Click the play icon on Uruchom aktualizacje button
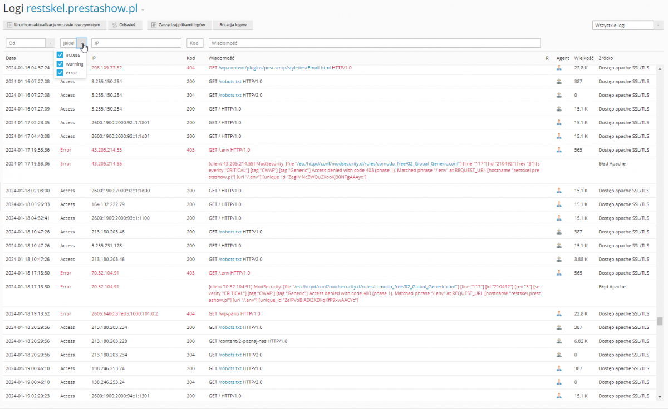The image size is (668, 409). (x=9, y=25)
